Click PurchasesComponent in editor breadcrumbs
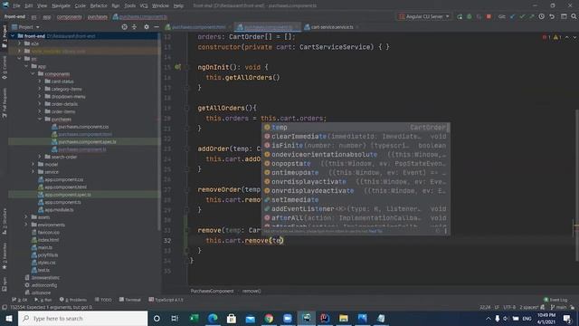This screenshot has height=326, width=579. [212, 291]
